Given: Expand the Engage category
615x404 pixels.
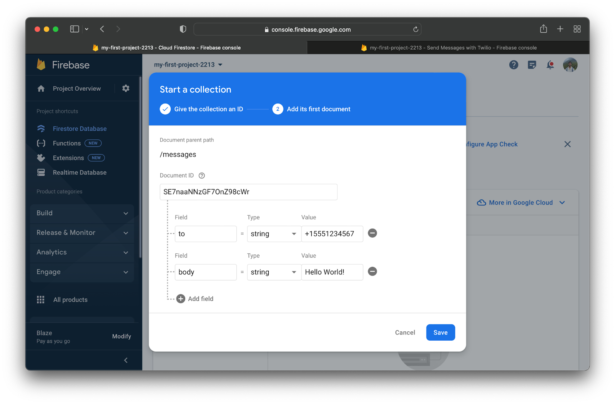Looking at the screenshot, I should click(82, 272).
